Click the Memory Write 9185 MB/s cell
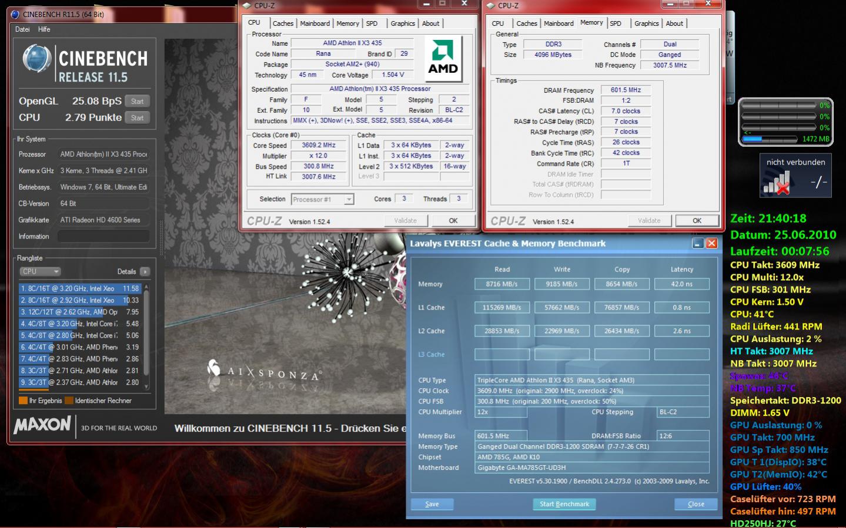The image size is (846, 528). pos(561,284)
